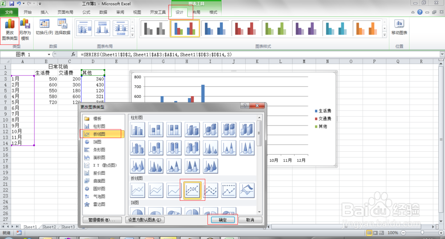The width and height of the screenshot is (445, 239).
Task: Click Switch Row/Column (切换行/列) icon
Action: pos(44,27)
